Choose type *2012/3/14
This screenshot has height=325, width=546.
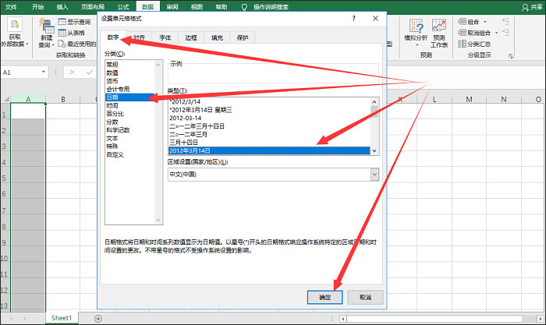[185, 101]
